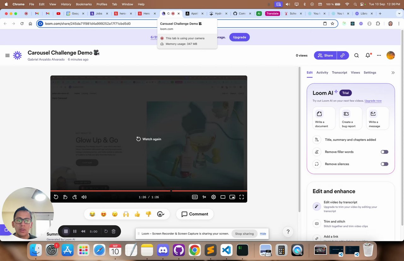The image size is (404, 261).
Task: Open the user profile avatar in Loom
Action: 391,55
